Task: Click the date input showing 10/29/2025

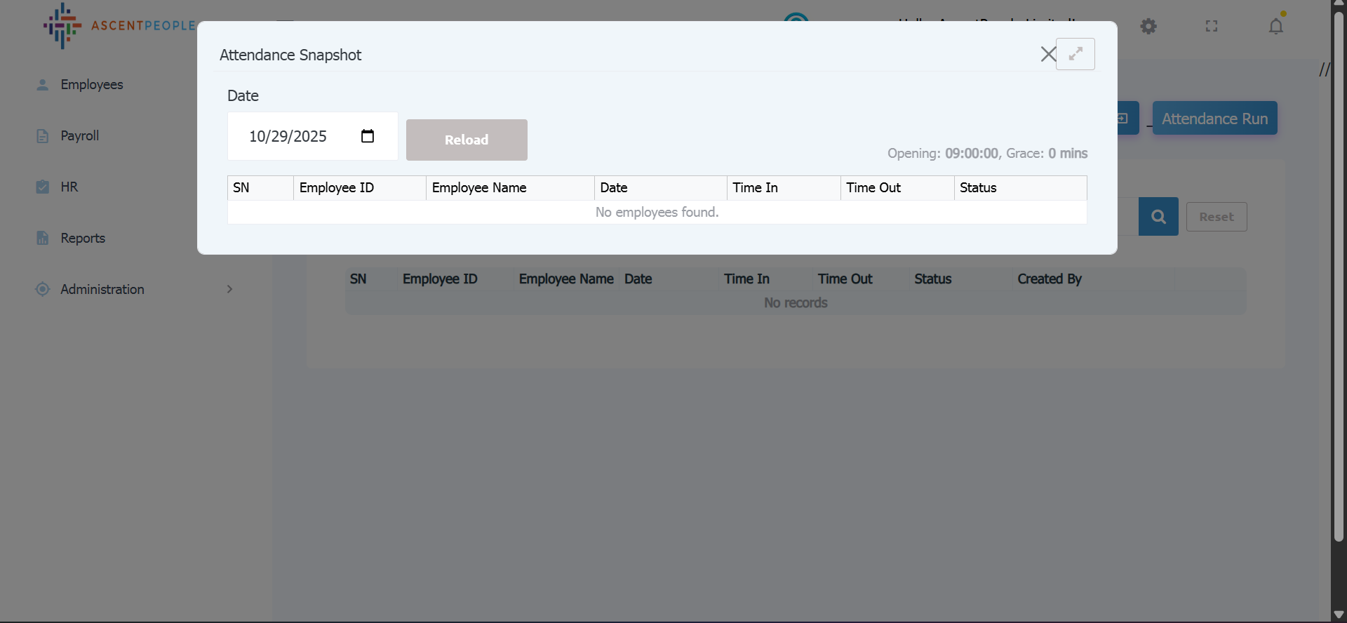Action: click(288, 136)
